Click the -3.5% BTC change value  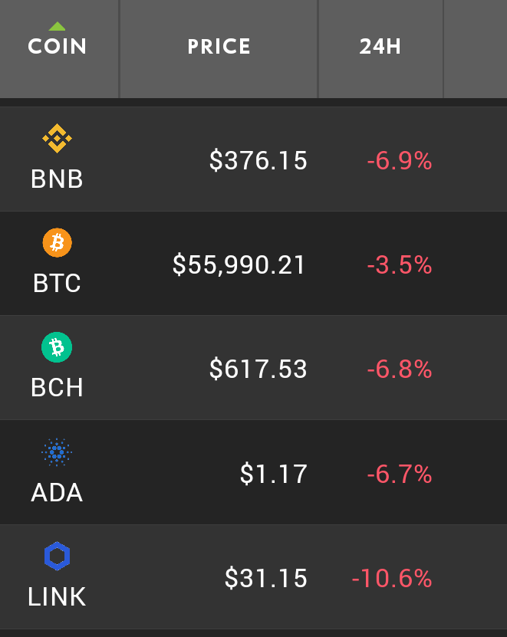pyautogui.click(x=400, y=265)
